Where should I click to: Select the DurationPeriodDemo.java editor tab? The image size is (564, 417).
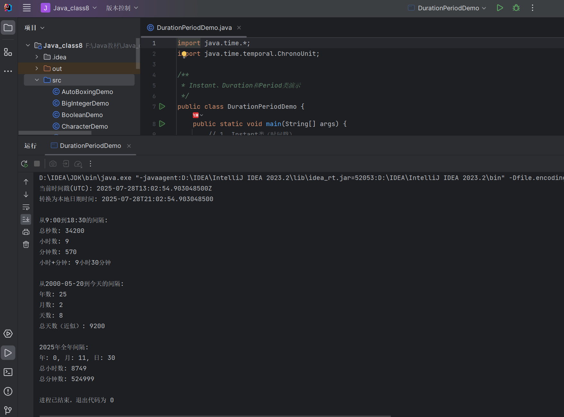coord(194,28)
